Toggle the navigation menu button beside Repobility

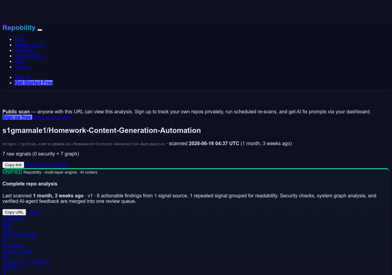point(40,30)
